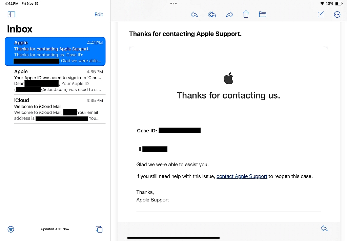Select the 4:41 PM Apple Support email
The height and width of the screenshot is (241, 347).
(55, 51)
